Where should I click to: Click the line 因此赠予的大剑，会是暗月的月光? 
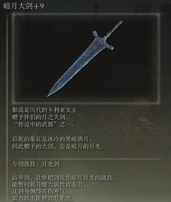tap(58, 146)
